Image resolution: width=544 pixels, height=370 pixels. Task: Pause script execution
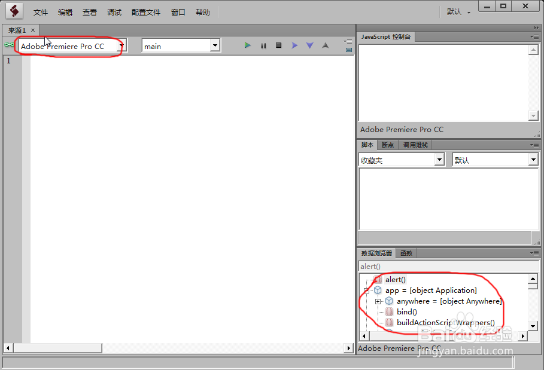263,46
